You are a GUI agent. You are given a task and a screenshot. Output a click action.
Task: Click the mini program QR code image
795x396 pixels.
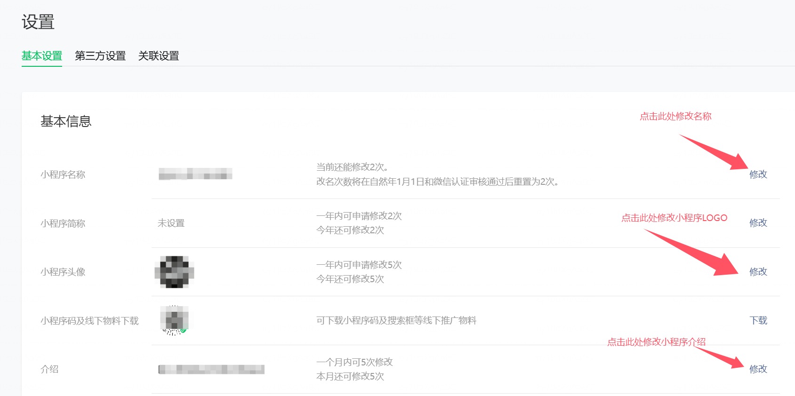pyautogui.click(x=174, y=320)
